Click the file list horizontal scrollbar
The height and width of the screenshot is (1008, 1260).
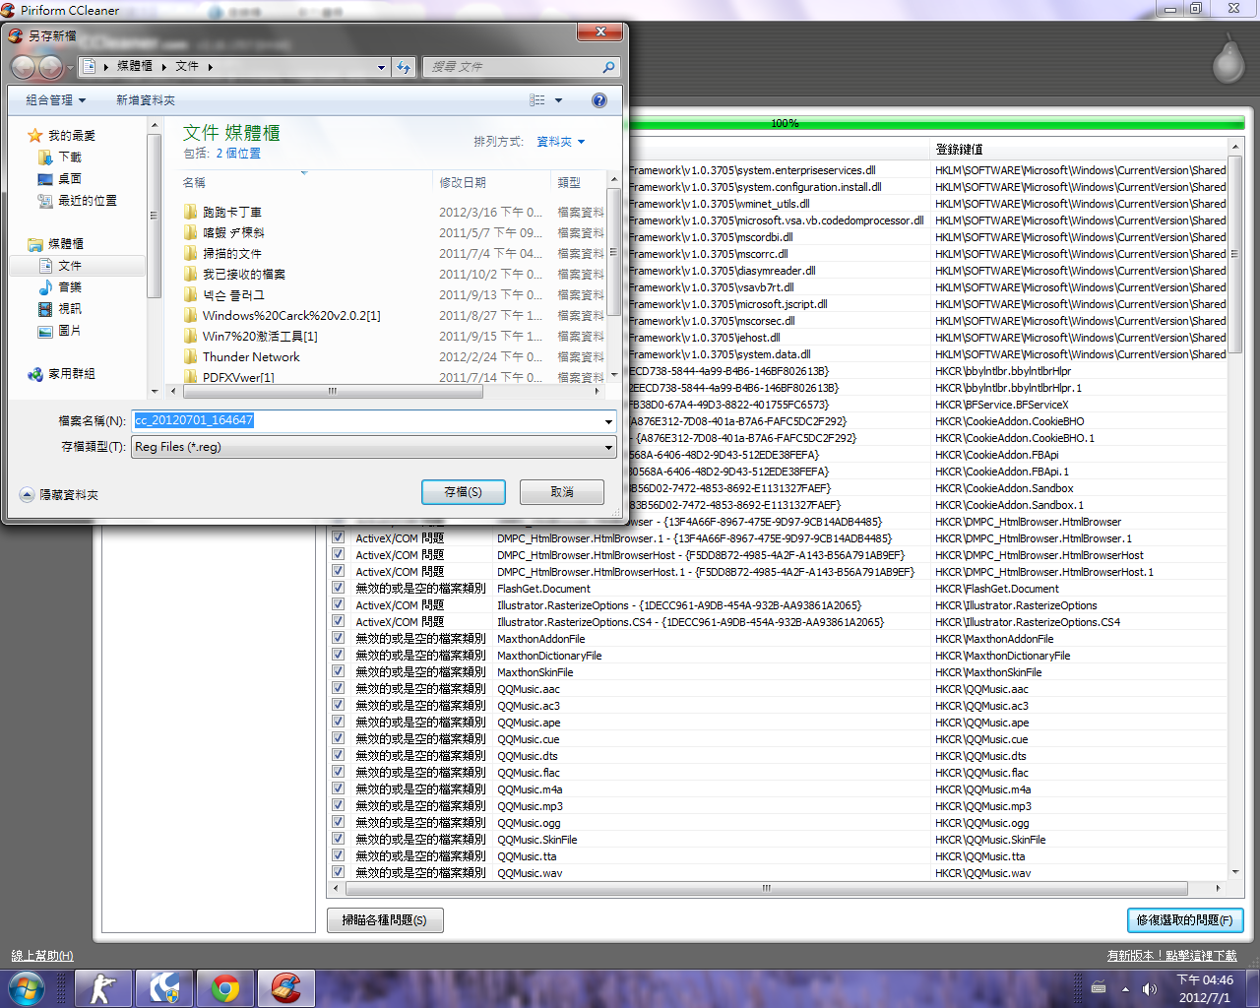(332, 391)
